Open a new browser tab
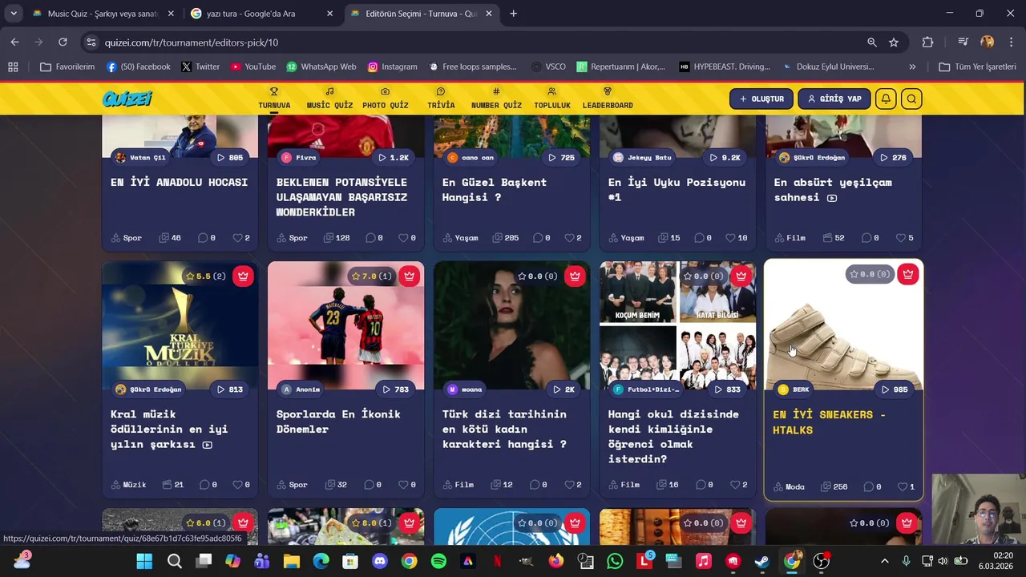 (514, 14)
